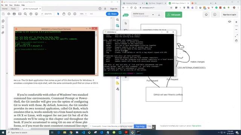The image size is (241, 135).
Task: Open the File menu in Acrobat
Action: click(2, 5)
